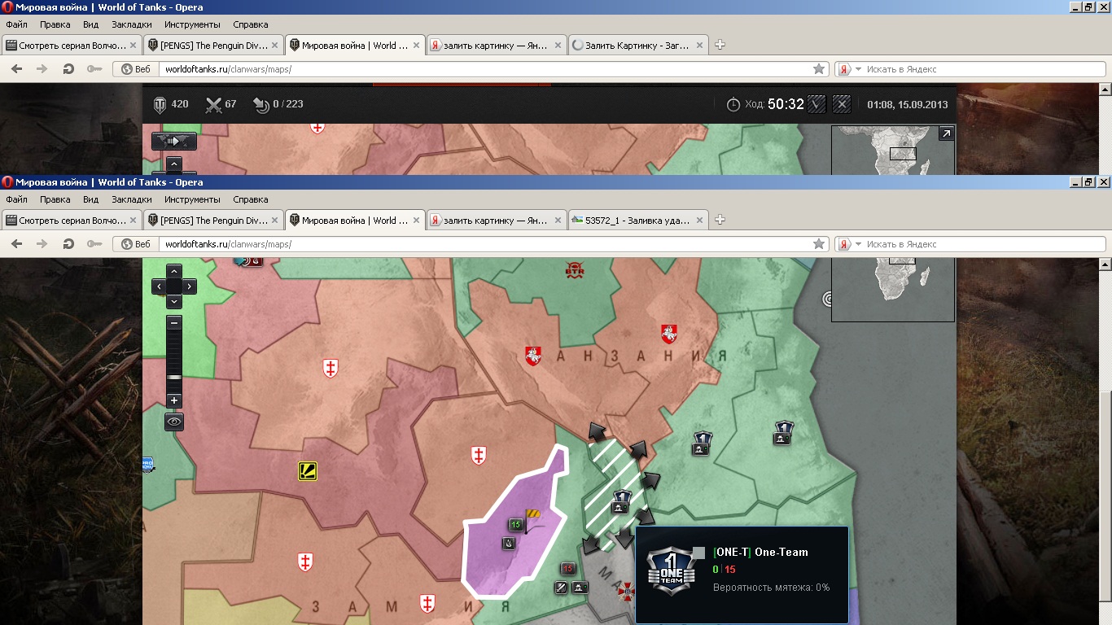Open the One-Team logo in the tooltip
This screenshot has height=625, width=1112.
671,570
